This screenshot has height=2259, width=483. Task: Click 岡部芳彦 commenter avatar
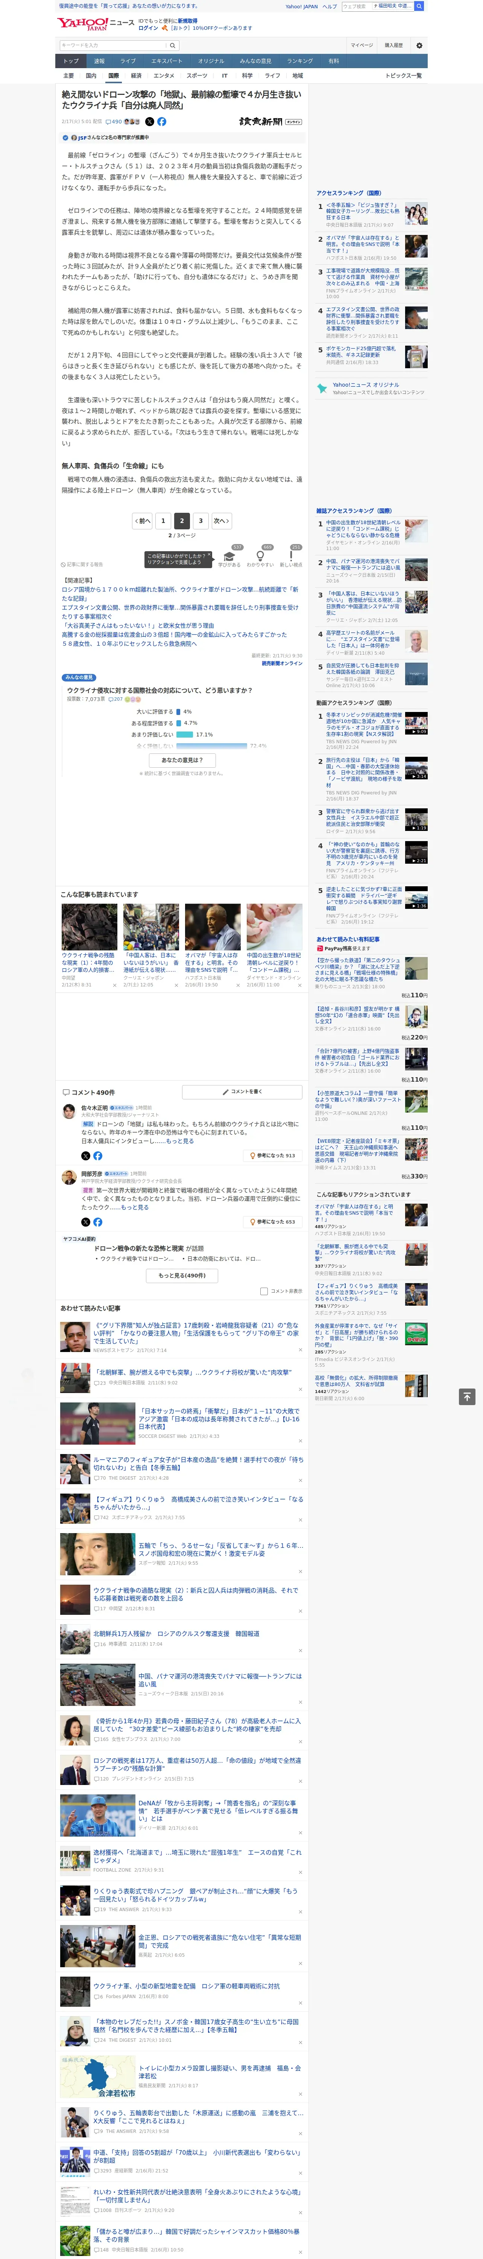[69, 1177]
